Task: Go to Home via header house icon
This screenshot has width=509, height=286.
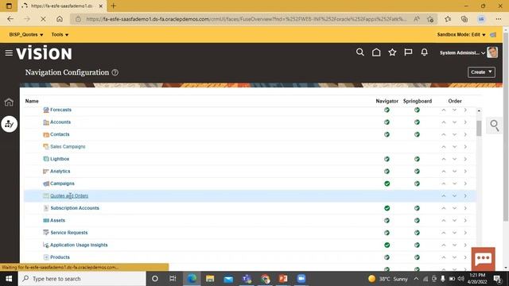Action: 376,52
